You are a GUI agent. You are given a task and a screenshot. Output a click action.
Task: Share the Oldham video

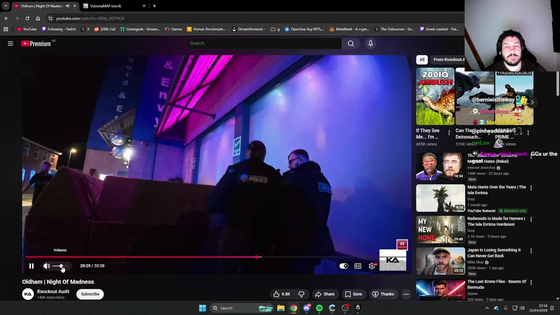coord(325,294)
